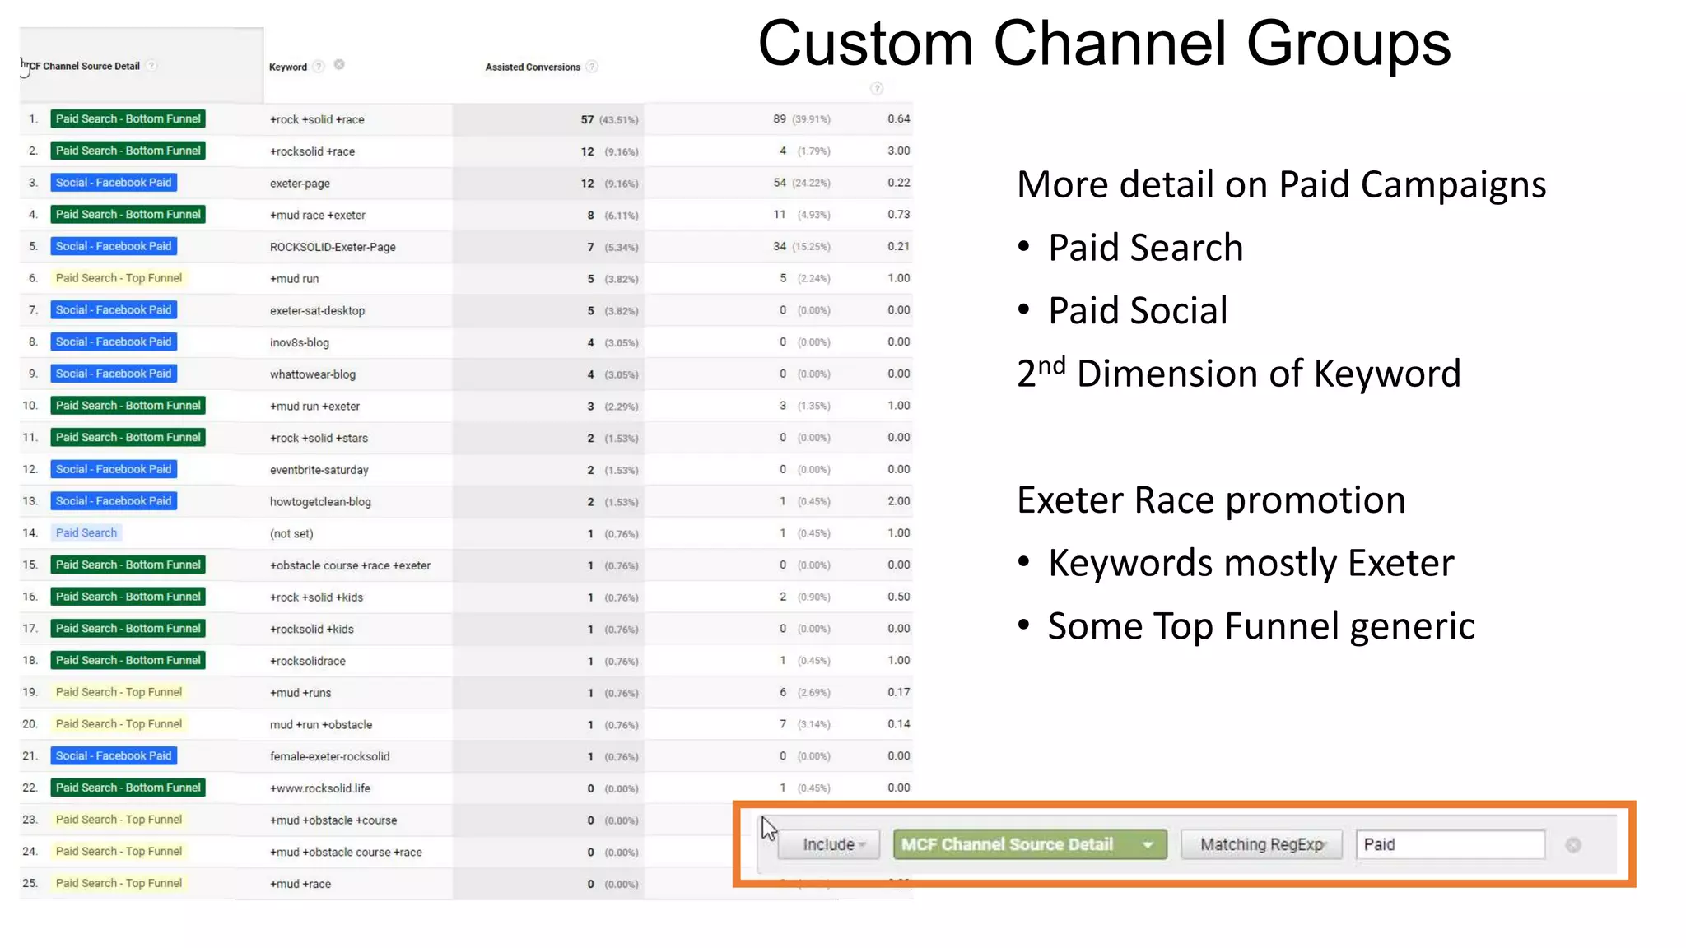Remove the Paid filter condition

pos(1573,845)
